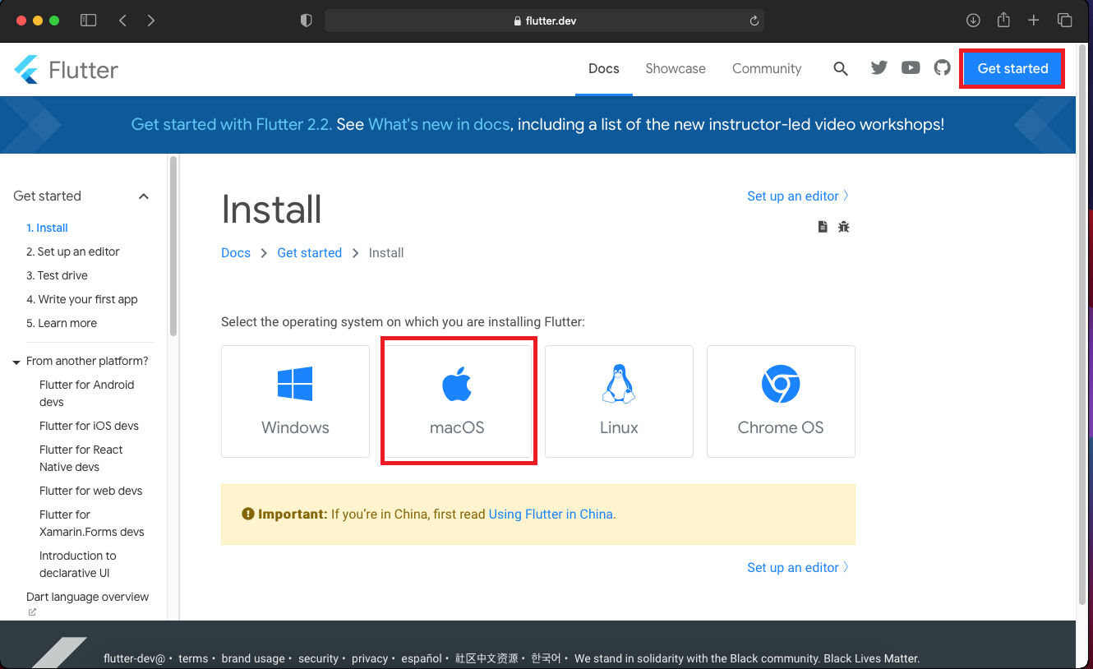Open Flutter for Android devs
The width and height of the screenshot is (1093, 669).
[x=87, y=394]
